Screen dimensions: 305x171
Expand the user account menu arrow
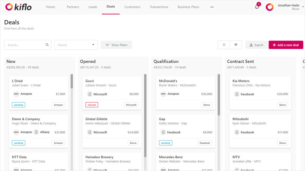point(303,7)
